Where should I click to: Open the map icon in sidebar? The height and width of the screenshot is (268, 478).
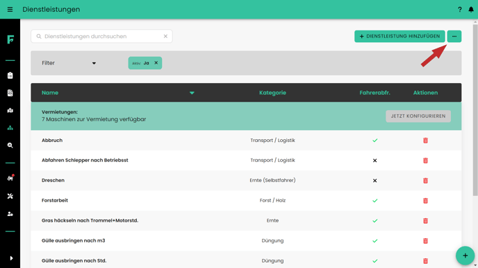click(10, 110)
